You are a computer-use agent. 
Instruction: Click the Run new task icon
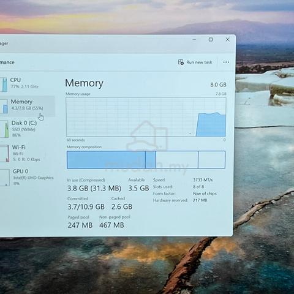point(181,62)
